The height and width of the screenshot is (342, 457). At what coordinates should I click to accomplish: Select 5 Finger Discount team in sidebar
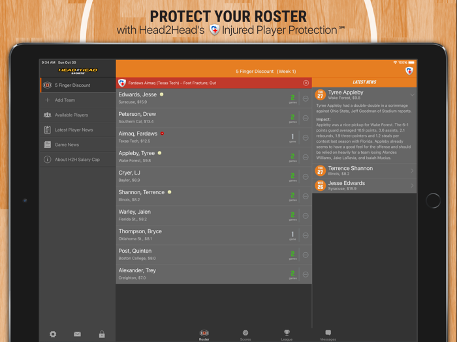[x=78, y=85]
